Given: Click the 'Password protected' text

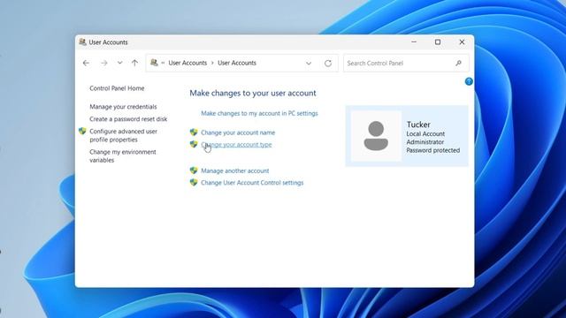Looking at the screenshot, I should click(x=433, y=150).
